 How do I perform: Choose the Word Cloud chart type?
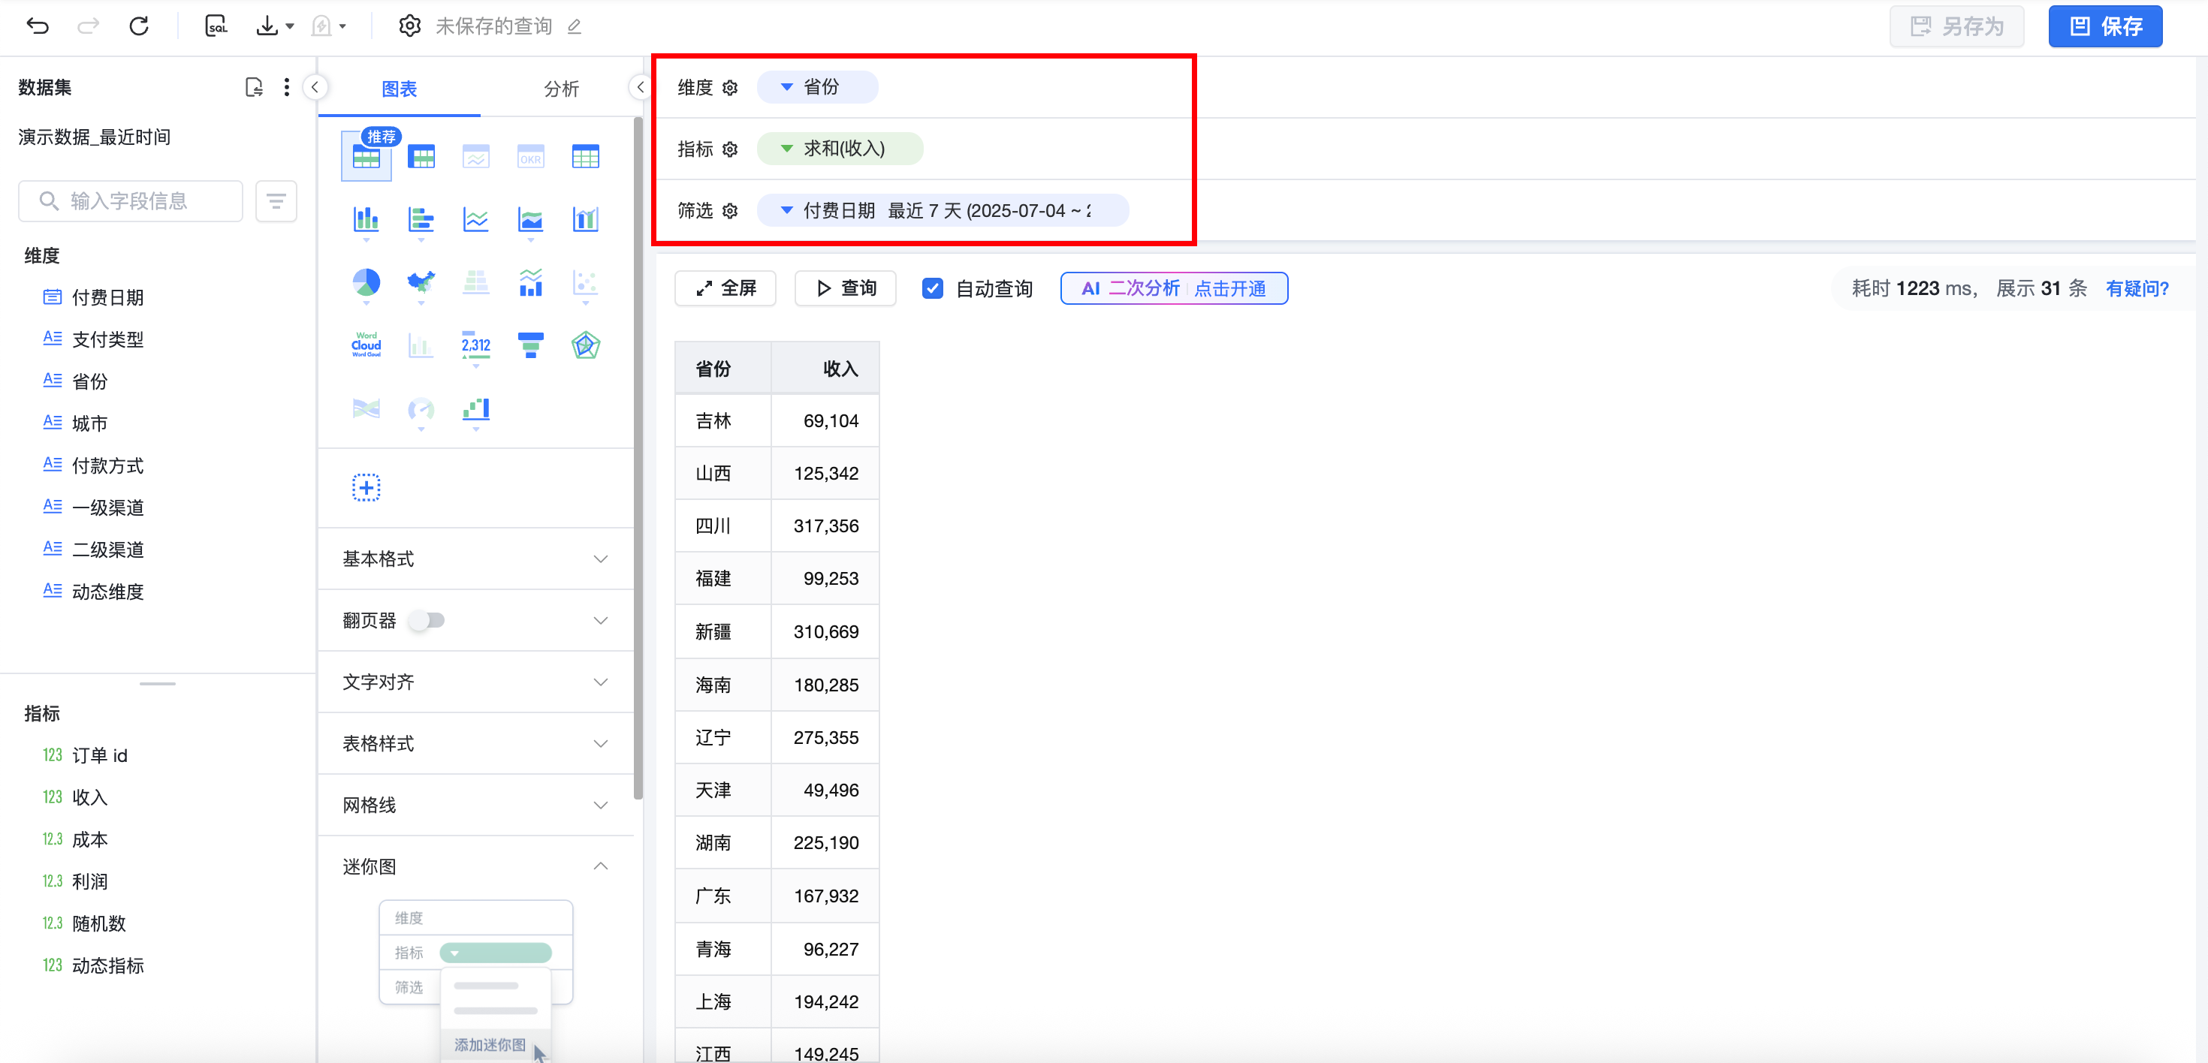click(366, 345)
